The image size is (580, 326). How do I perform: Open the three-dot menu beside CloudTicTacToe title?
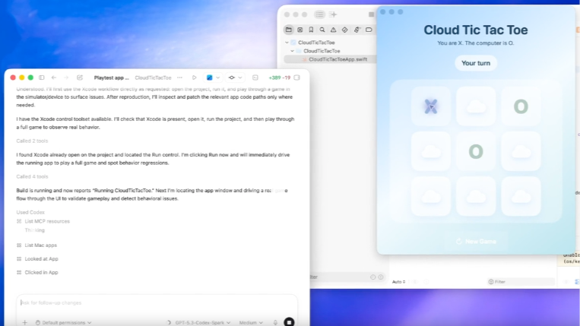pyautogui.click(x=179, y=78)
